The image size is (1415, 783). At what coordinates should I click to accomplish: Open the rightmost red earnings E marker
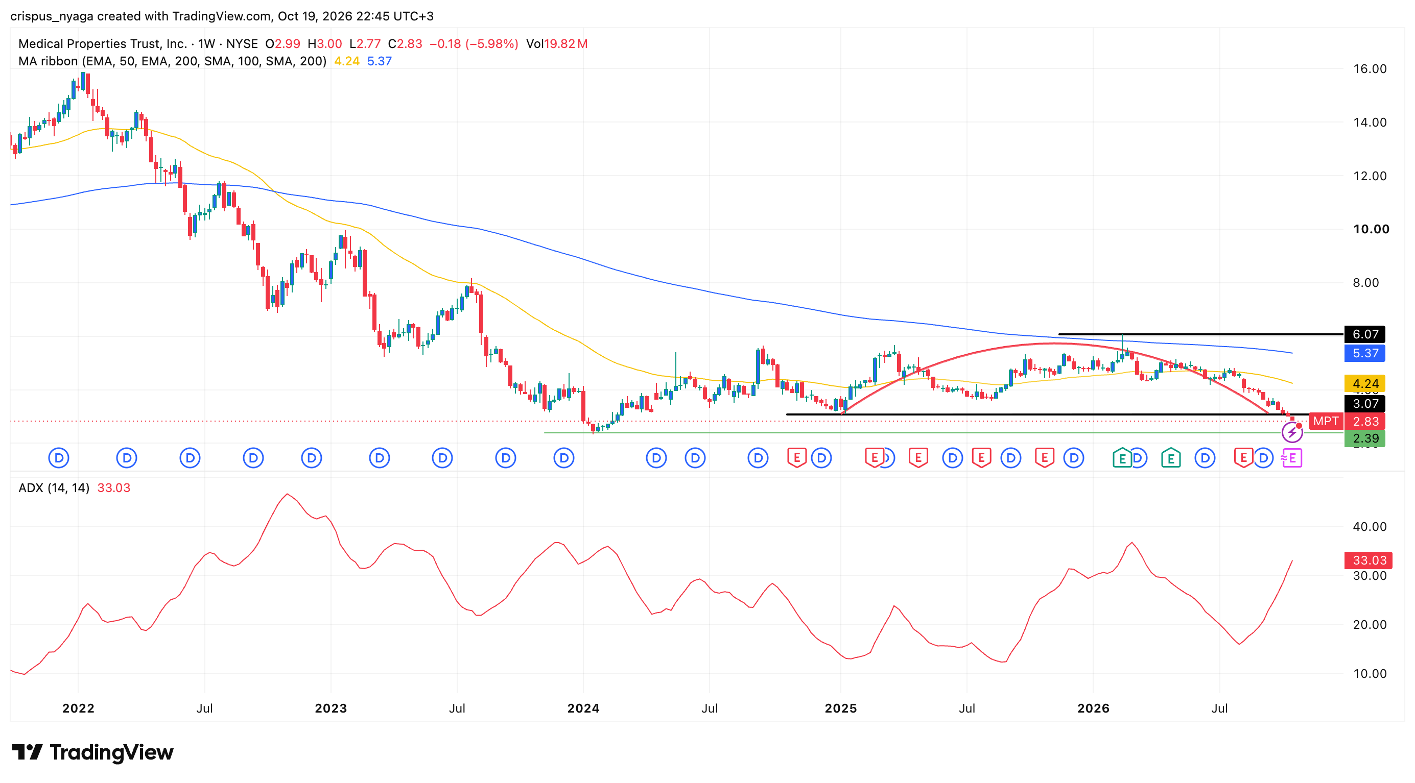tap(1244, 458)
